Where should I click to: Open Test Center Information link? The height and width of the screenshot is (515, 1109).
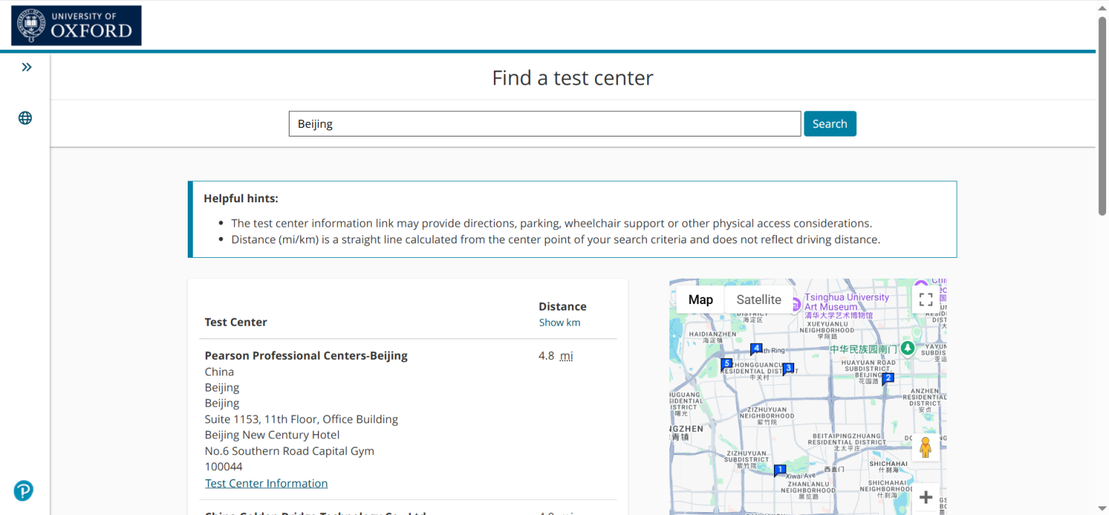tap(266, 483)
